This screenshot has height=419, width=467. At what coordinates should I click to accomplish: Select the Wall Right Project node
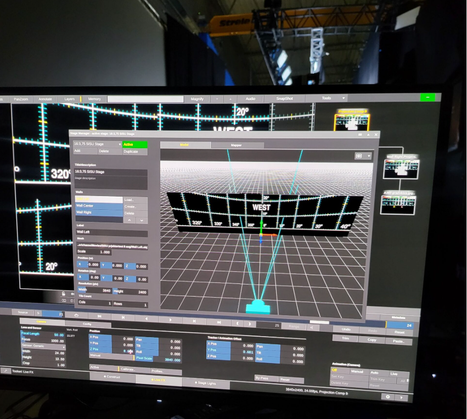coord(401,168)
